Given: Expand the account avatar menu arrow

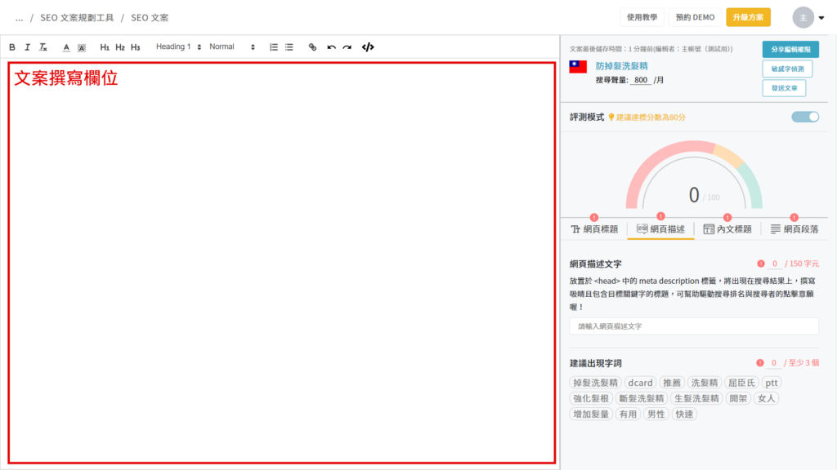Looking at the screenshot, I should coord(821,18).
